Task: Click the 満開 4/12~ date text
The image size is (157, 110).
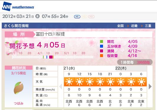Action: click(x=135, y=51)
